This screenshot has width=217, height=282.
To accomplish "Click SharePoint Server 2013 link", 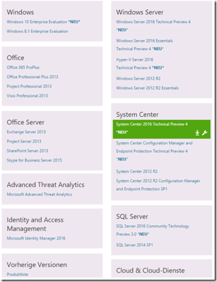I will pos(27,151).
